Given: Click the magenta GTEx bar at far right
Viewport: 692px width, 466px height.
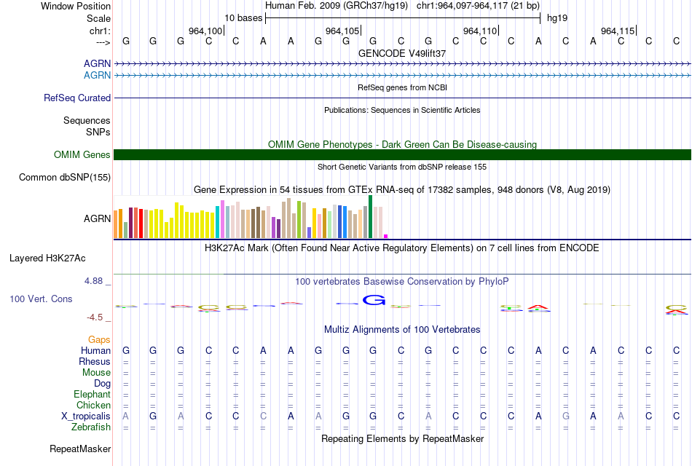Looking at the screenshot, I should (x=386, y=236).
